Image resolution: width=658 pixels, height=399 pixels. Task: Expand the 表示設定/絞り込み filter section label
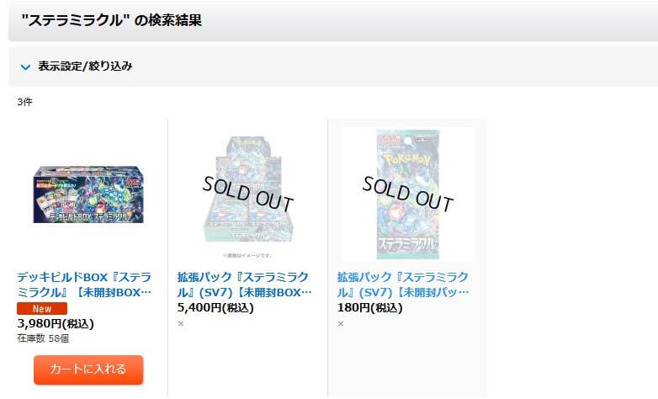click(x=85, y=66)
